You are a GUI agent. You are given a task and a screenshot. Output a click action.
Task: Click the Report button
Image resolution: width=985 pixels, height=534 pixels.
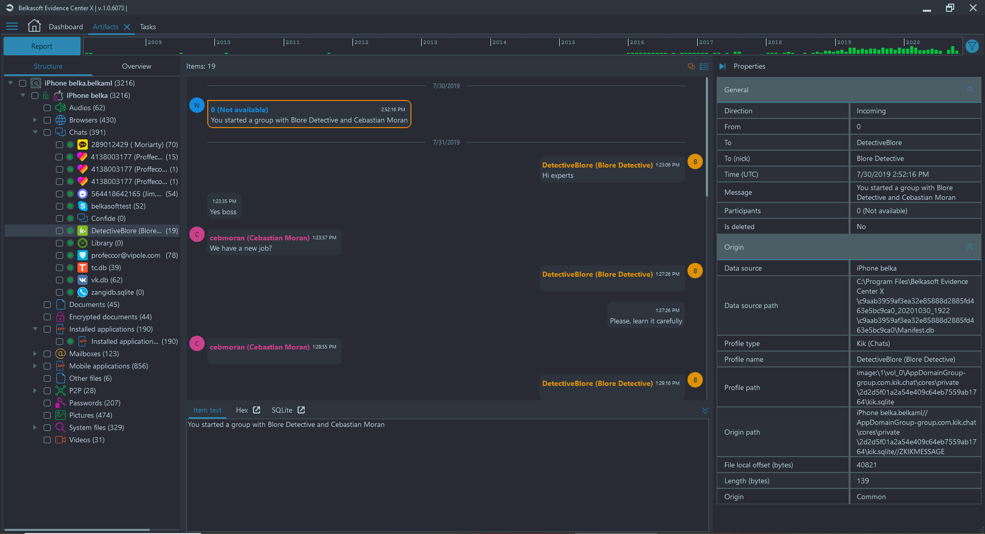click(42, 46)
